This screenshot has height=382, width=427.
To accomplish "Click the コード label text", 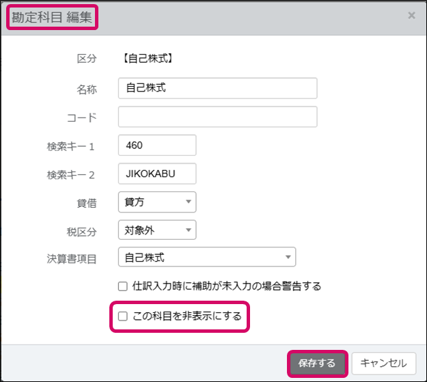I will [81, 118].
